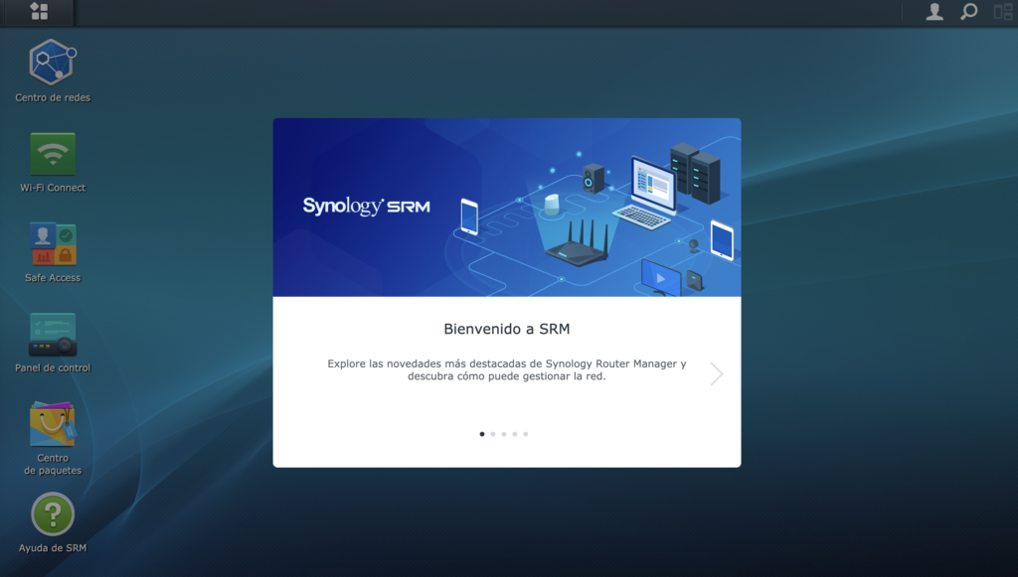Click the empty taskbar area
Image resolution: width=1018 pixels, height=577 pixels.
[497, 13]
